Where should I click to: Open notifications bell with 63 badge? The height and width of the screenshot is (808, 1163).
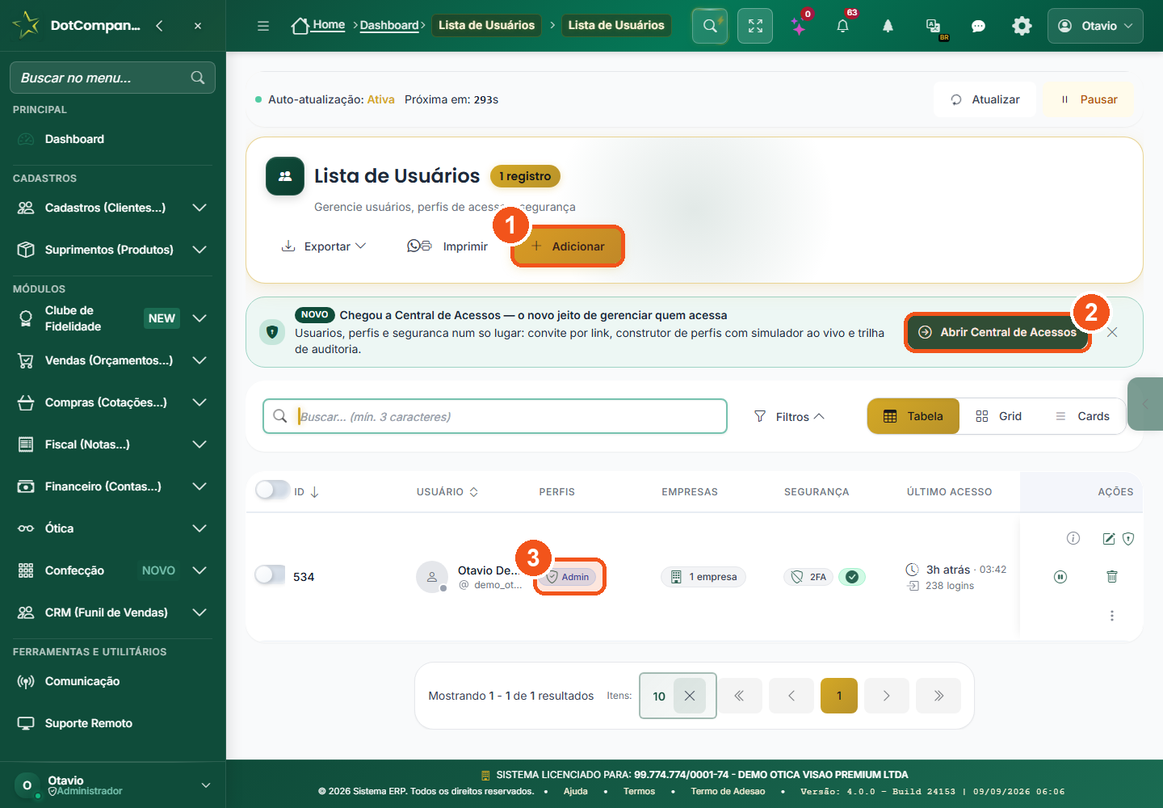click(842, 26)
